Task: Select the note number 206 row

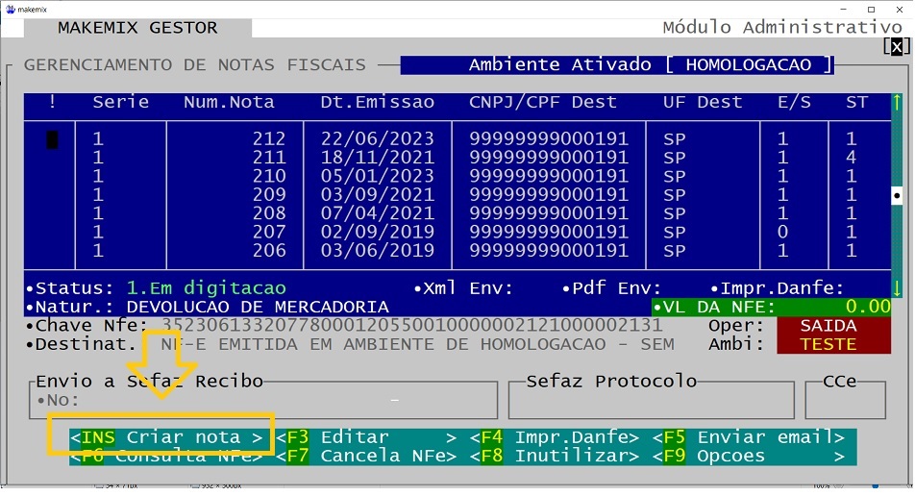Action: (x=457, y=251)
